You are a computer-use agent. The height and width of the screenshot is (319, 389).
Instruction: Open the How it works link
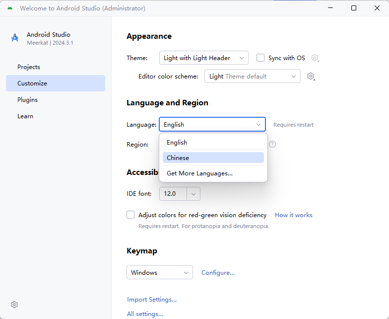pyautogui.click(x=294, y=215)
